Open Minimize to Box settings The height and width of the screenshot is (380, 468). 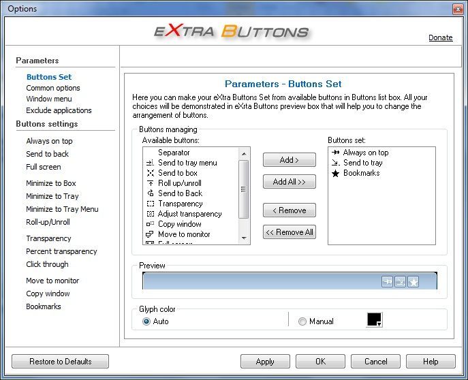51,183
